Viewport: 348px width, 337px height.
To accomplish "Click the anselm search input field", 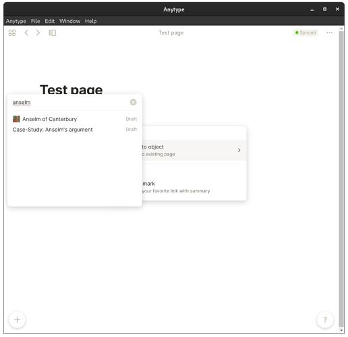I will (x=69, y=102).
